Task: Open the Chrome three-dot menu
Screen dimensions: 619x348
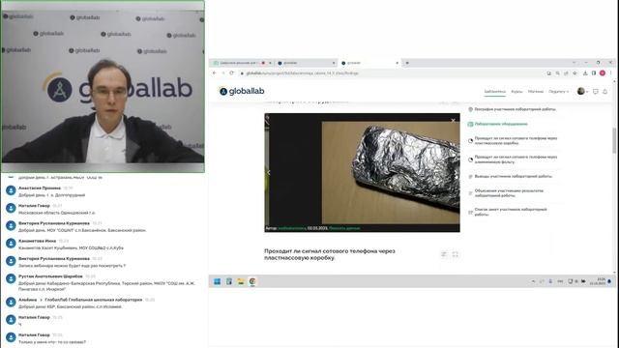Action: pyautogui.click(x=610, y=73)
